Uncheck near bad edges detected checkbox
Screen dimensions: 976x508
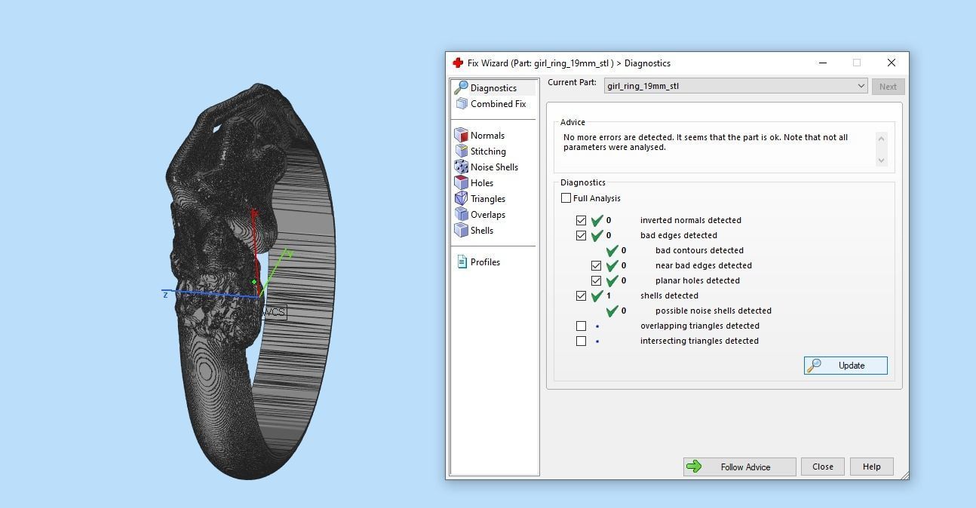tap(596, 265)
